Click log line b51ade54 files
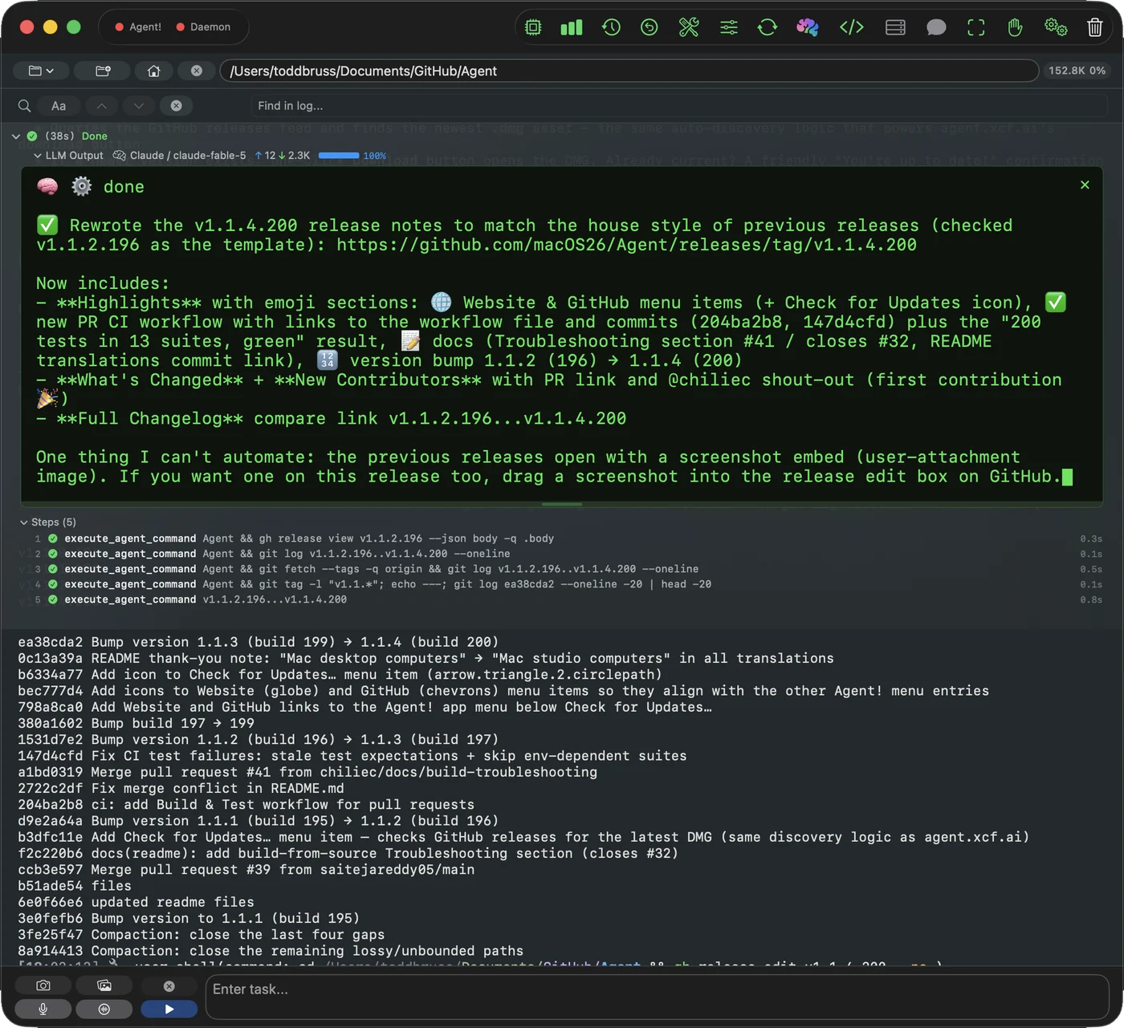The image size is (1124, 1028). coord(75,886)
